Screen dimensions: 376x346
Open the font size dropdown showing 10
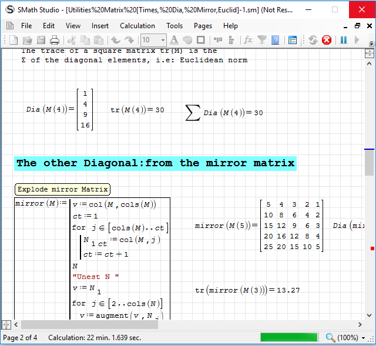pyautogui.click(x=154, y=40)
